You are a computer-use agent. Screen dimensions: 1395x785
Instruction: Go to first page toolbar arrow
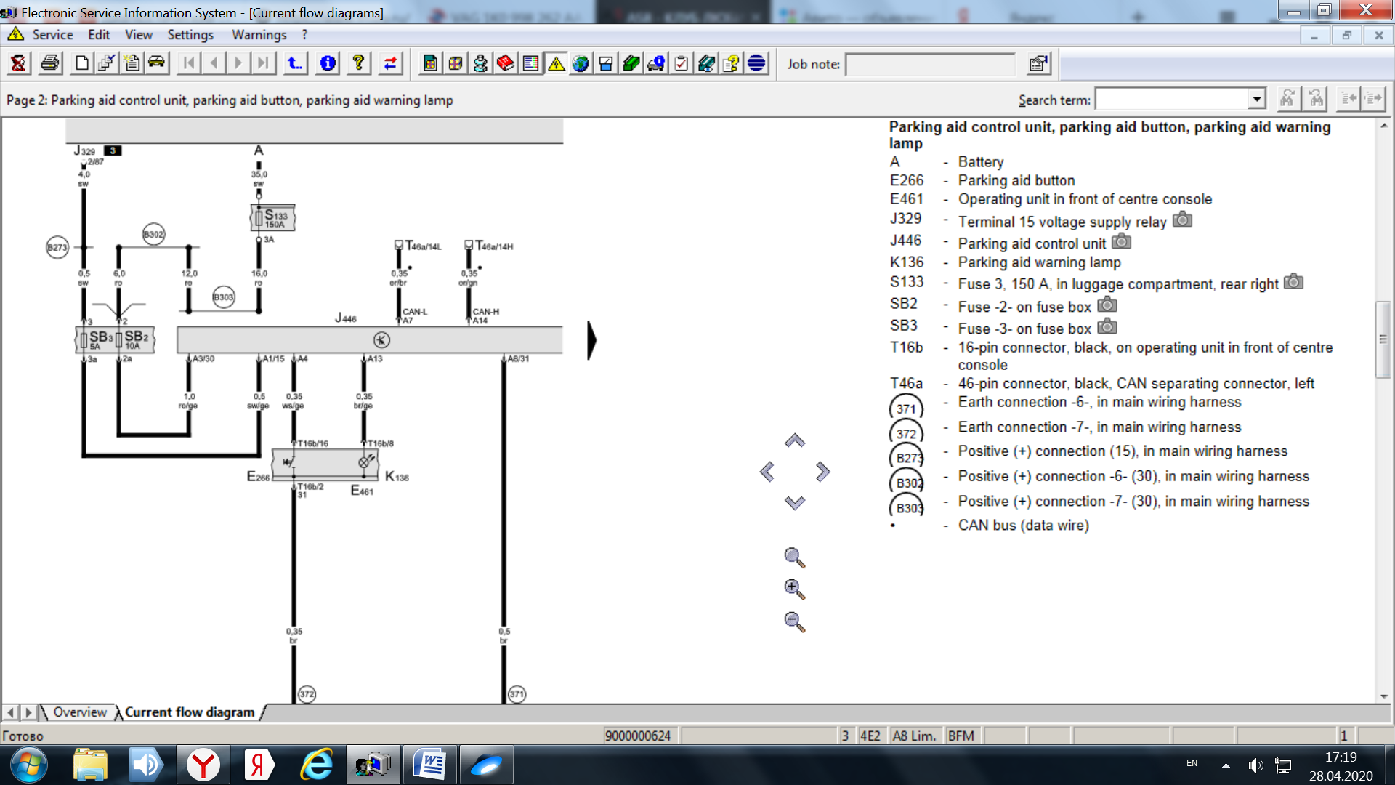click(189, 63)
